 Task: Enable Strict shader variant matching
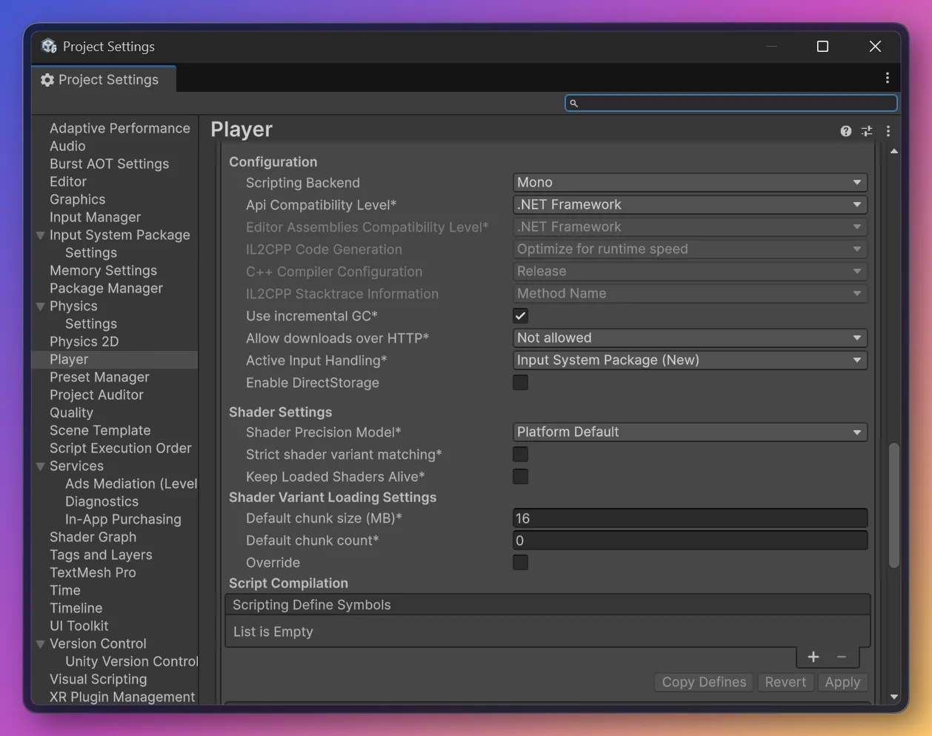coord(521,455)
